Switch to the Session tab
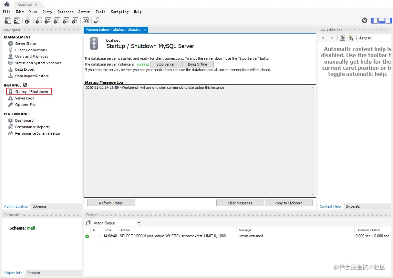The width and height of the screenshot is (393, 278). click(34, 273)
